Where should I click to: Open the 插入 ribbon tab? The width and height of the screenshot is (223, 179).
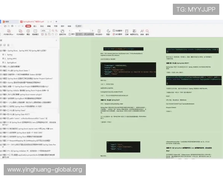click(35, 26)
